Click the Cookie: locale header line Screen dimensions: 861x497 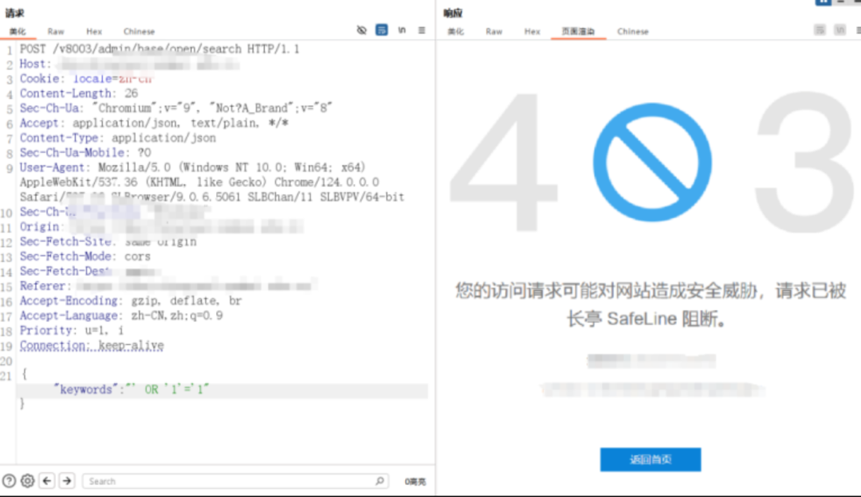85,78
